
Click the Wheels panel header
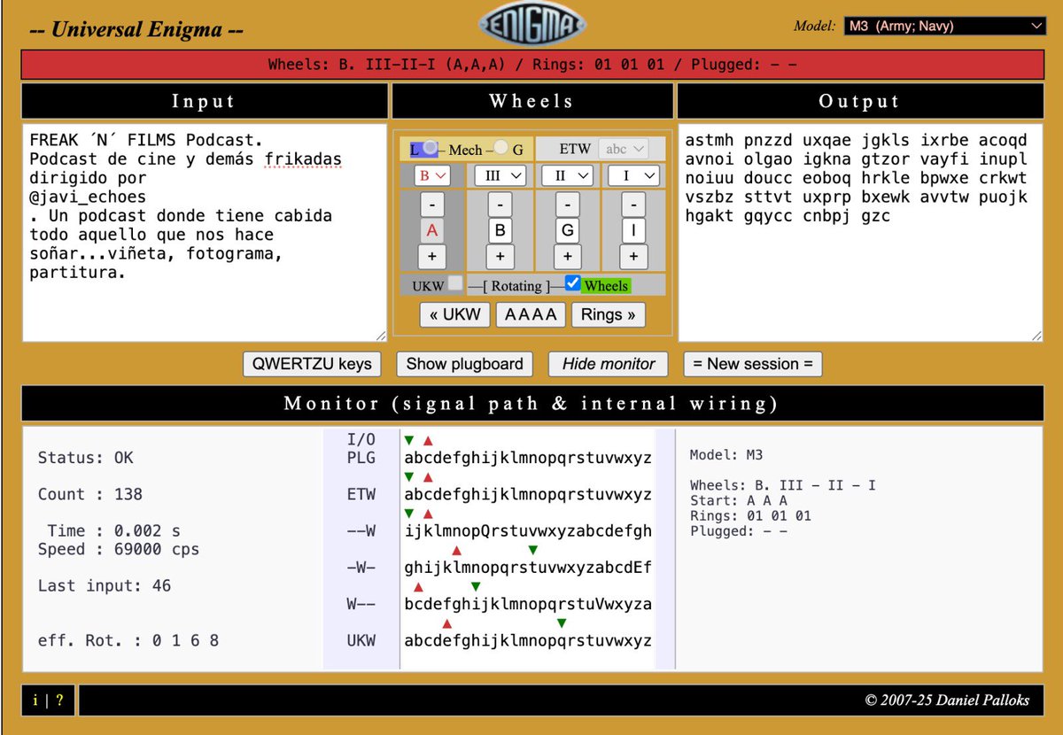531,101
